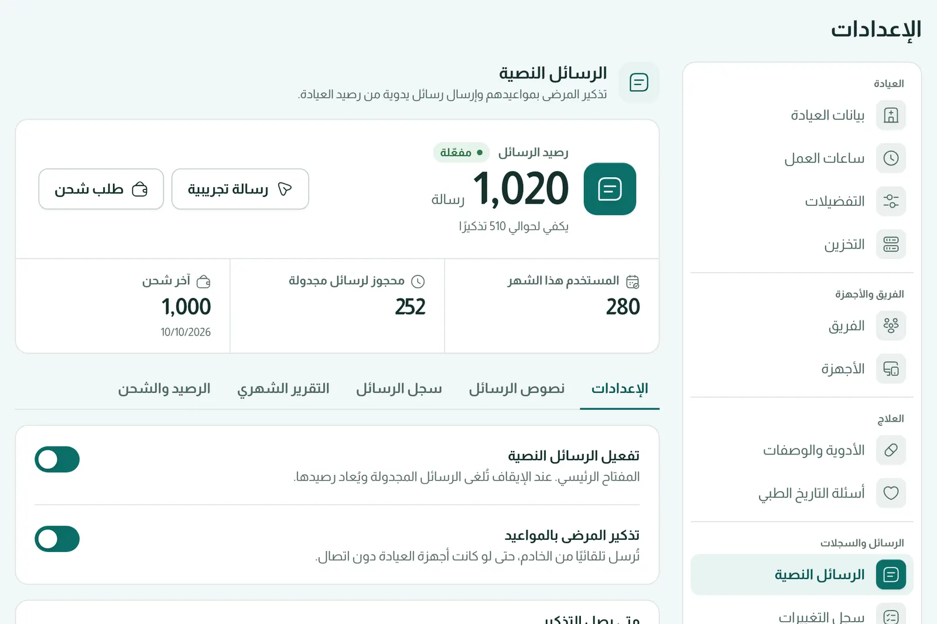The height and width of the screenshot is (624, 937).
Task: Open الأجهزة in the sidebar
Action: (x=802, y=368)
